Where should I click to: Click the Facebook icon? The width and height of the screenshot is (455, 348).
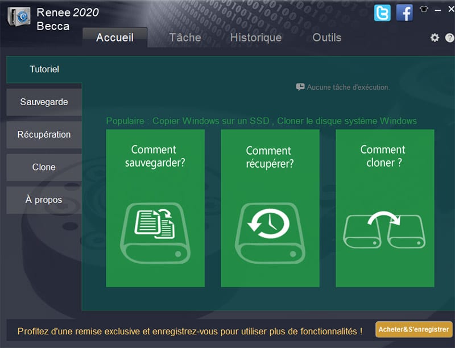(x=404, y=13)
